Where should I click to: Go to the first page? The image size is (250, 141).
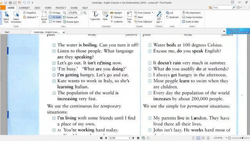(101, 138)
